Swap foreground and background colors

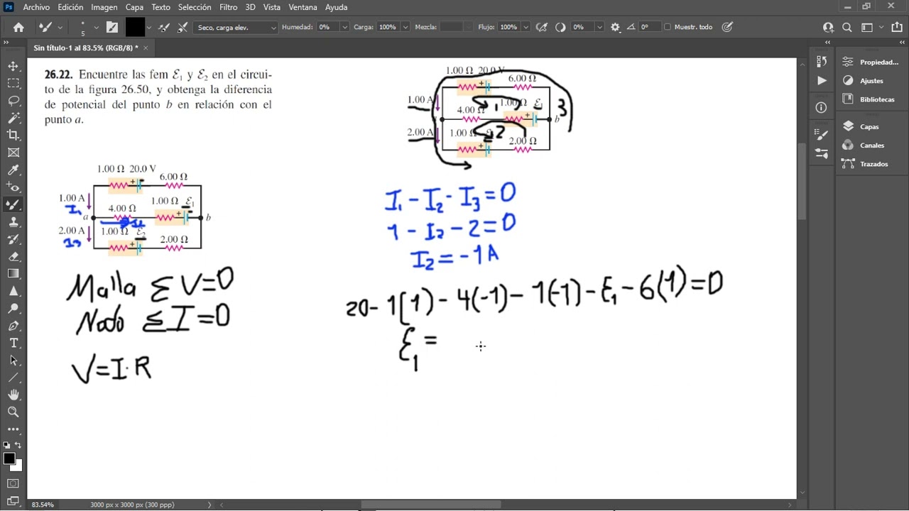click(x=18, y=446)
